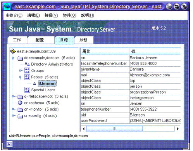This screenshot has height=151, width=193.
Task: Click the horizontal scrollbar left arrow
Action: pyautogui.click(x=84, y=128)
